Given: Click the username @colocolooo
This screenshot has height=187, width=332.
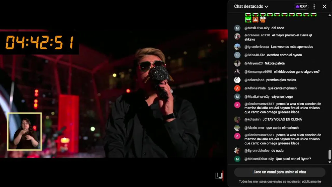Looking at the screenshot, I should click(254, 80).
